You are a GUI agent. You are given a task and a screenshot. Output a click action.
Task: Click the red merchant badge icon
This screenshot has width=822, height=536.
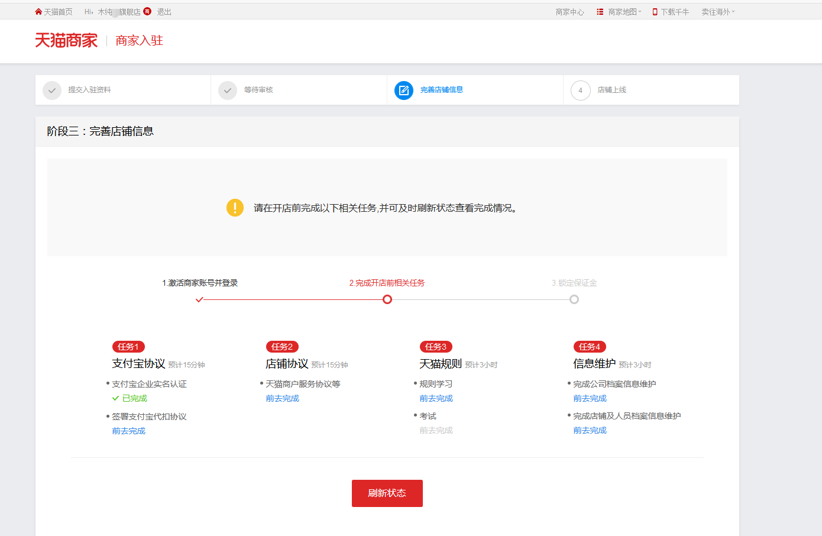pyautogui.click(x=147, y=11)
